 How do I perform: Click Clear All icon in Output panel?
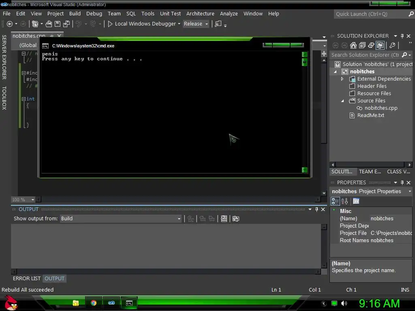[x=224, y=219]
